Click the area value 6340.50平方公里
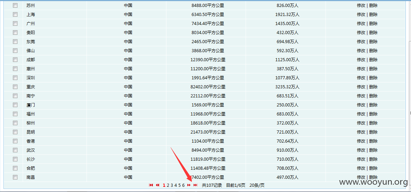 pos(208,15)
